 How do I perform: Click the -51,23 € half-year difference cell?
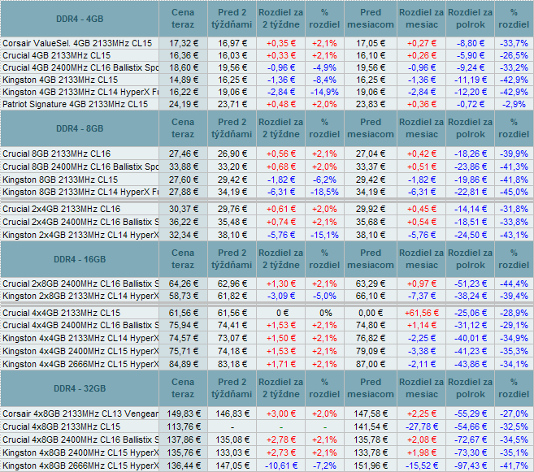coord(471,284)
